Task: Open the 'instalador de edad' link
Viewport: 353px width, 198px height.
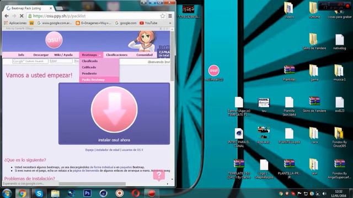Action: point(108,150)
